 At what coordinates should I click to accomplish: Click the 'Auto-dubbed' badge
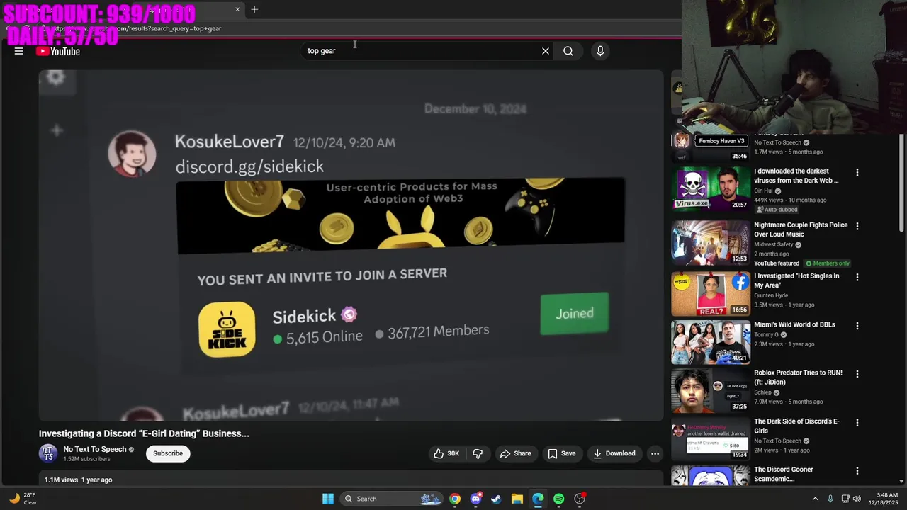click(777, 210)
